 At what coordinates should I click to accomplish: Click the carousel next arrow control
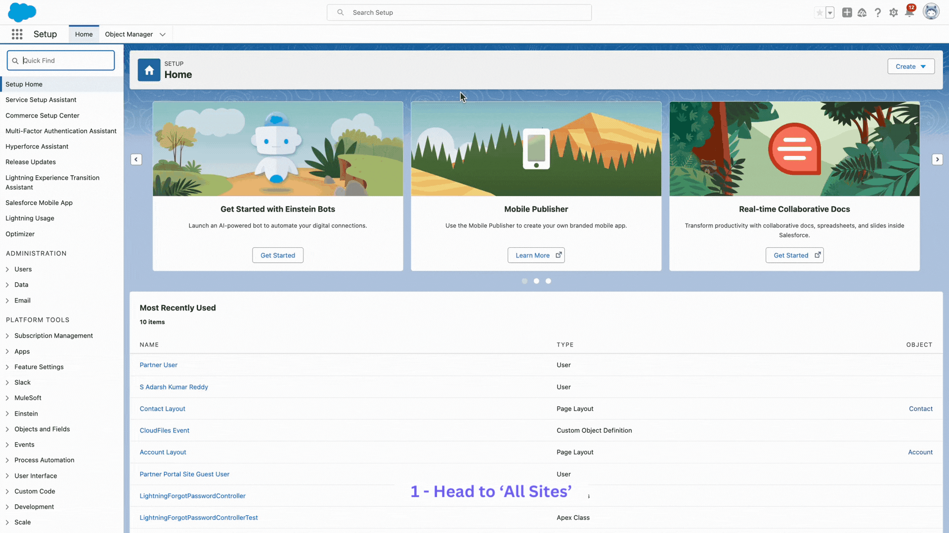point(937,159)
